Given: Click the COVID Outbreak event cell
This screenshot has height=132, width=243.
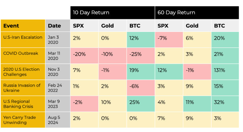Looking at the screenshot, I should (x=23, y=56).
